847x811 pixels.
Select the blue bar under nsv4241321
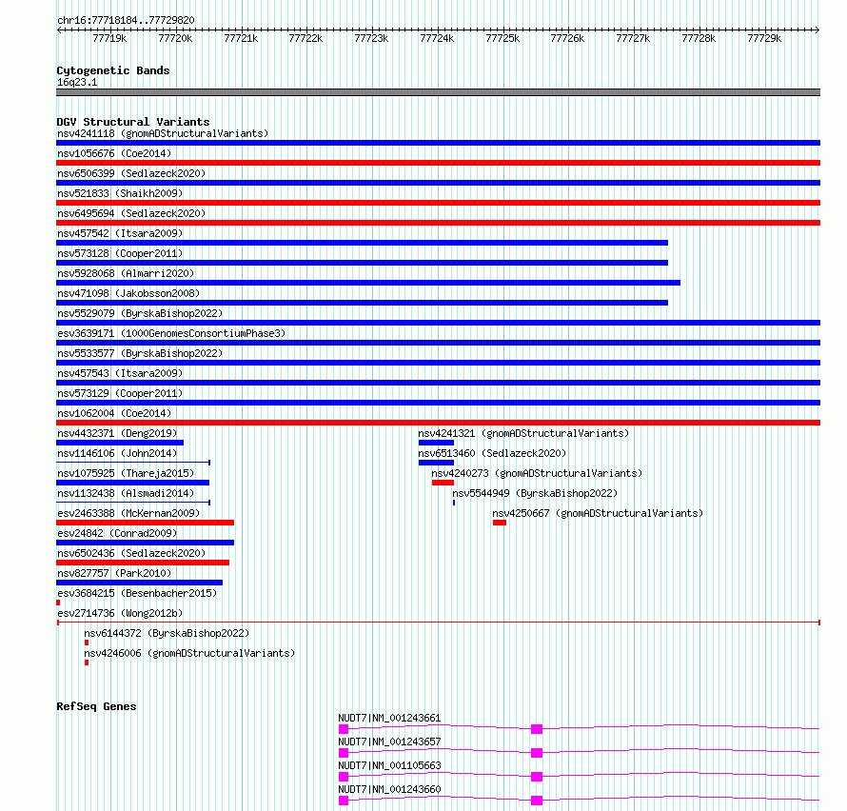(436, 443)
